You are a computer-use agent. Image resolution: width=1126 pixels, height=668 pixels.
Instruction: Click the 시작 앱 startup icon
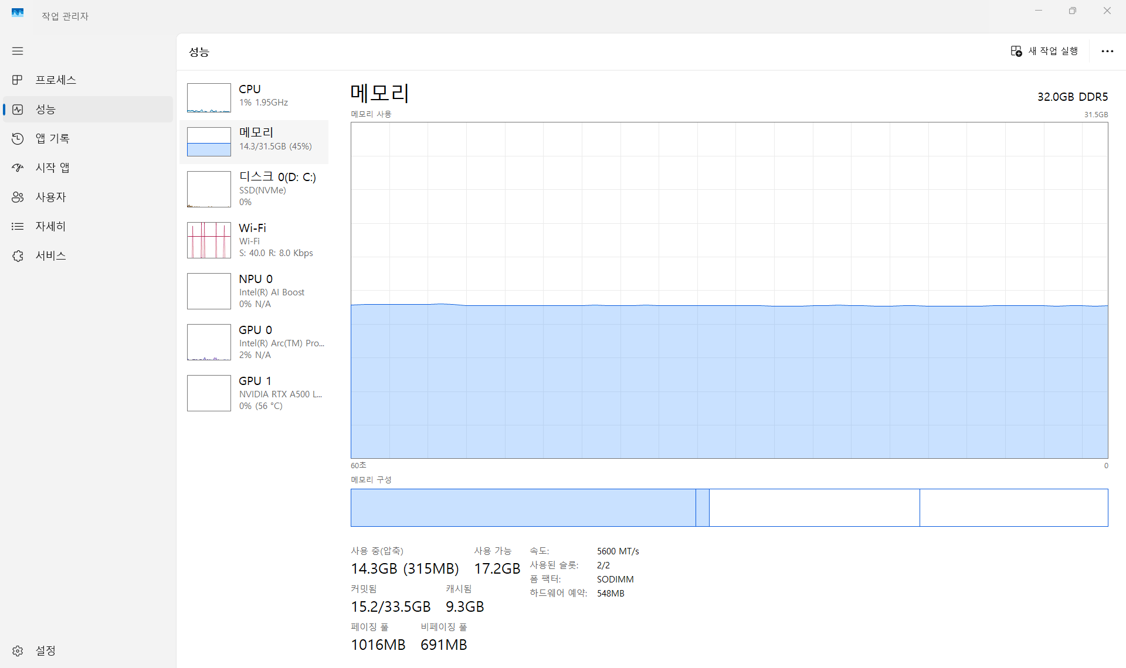18,168
